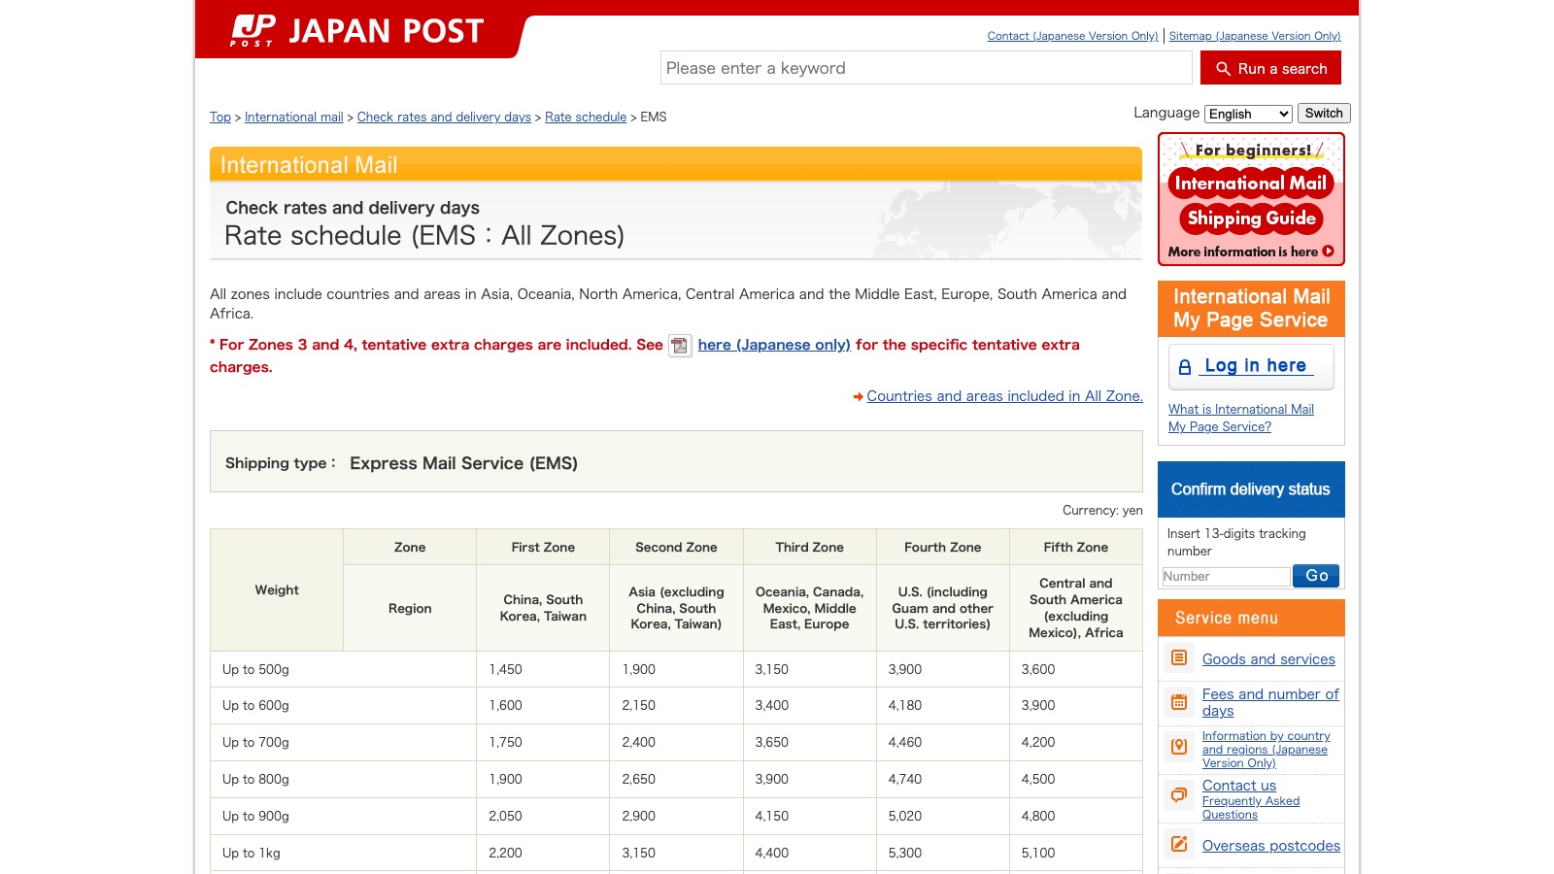The width and height of the screenshot is (1554, 874).
Task: Click the Run a search button
Action: [x=1270, y=68]
